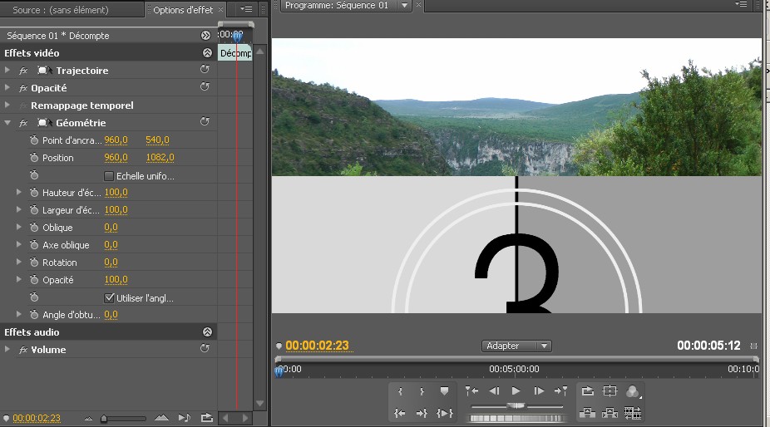Switch to the Options d'effet tab
This screenshot has width=770, height=427.
click(183, 9)
